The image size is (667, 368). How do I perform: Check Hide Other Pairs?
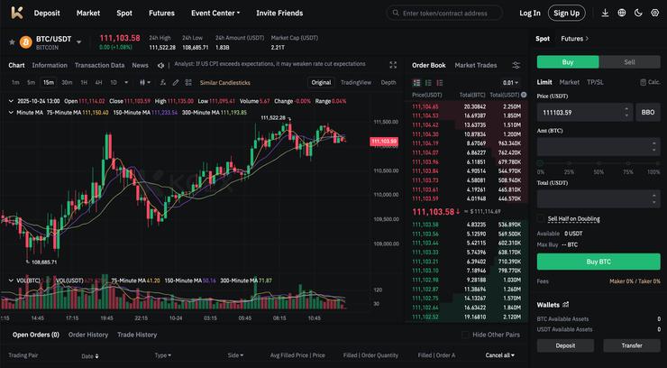(x=465, y=335)
